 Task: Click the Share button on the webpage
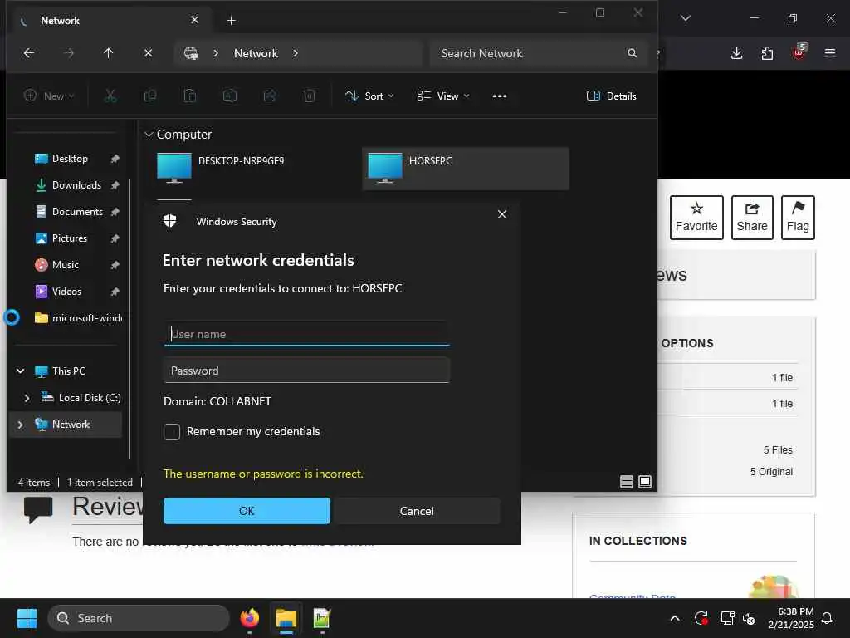tap(752, 217)
